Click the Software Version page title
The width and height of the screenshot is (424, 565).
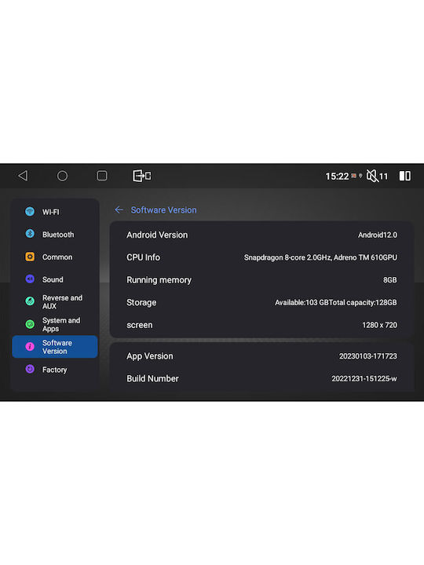[163, 210]
